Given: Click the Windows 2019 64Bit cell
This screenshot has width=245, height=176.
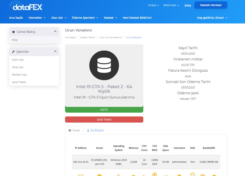Looking at the screenshot, I should (x=119, y=162).
